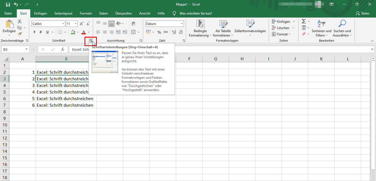Click the Einfügen cells button
Screen dimensions: 376x181
pos(283,22)
